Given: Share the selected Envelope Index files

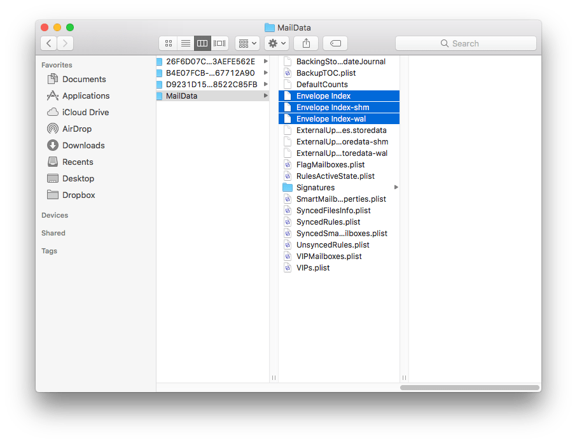Looking at the screenshot, I should point(306,43).
